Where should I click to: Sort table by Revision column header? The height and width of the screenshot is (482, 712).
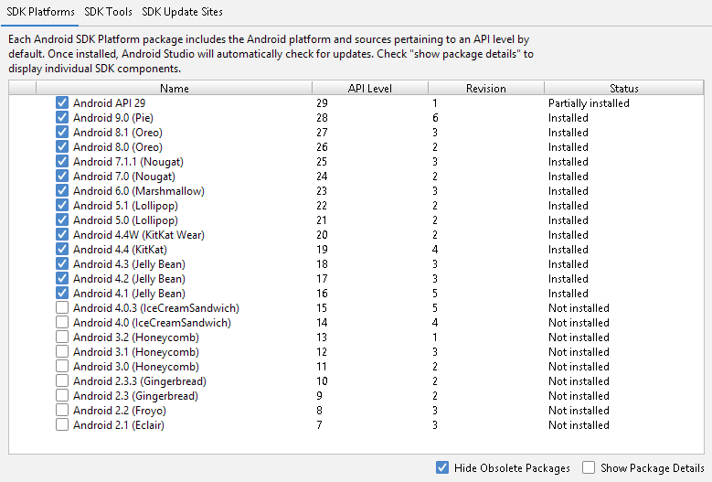click(x=486, y=88)
